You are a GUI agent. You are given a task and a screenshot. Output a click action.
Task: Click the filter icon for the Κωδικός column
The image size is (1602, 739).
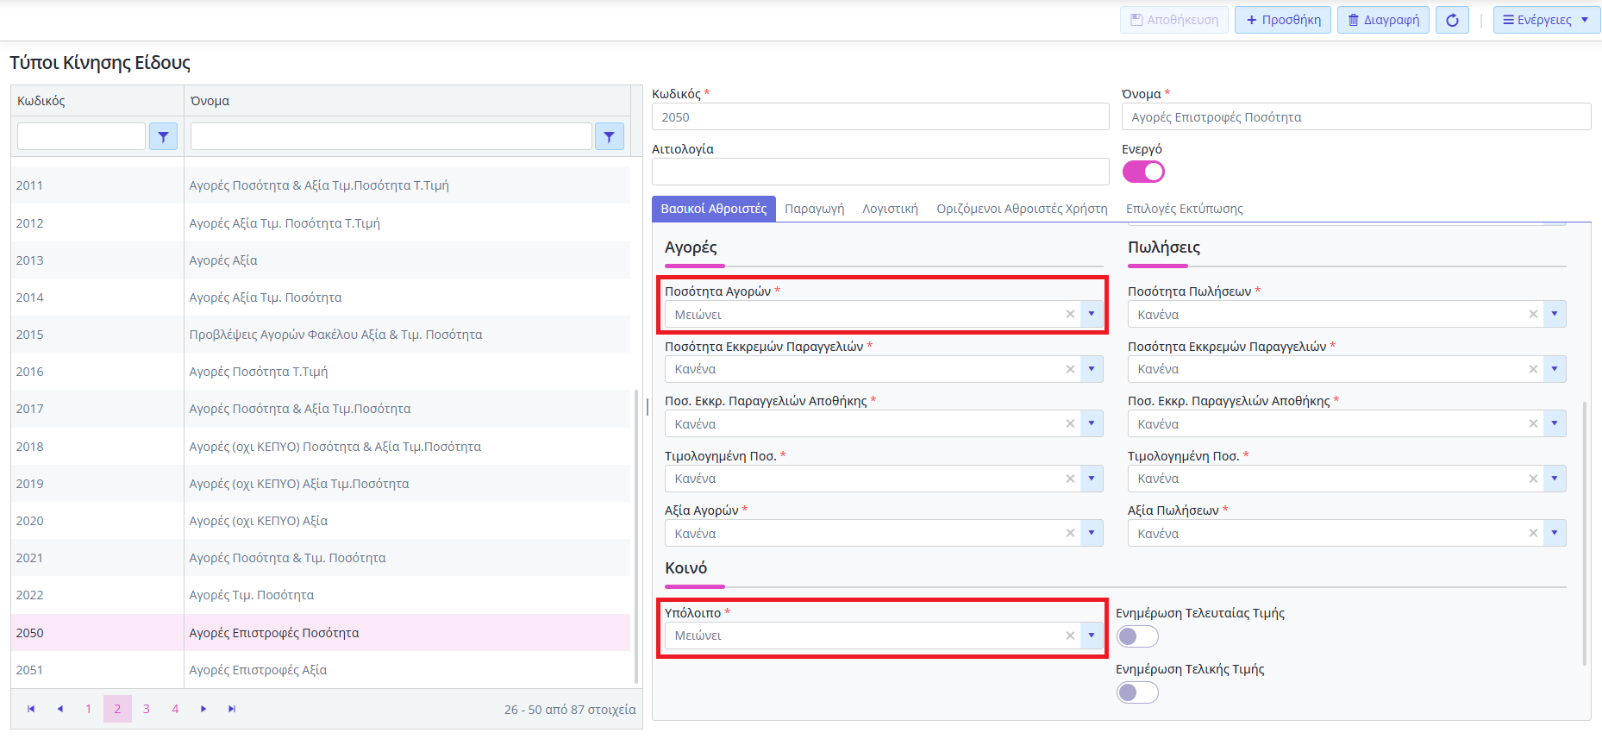tap(163, 136)
